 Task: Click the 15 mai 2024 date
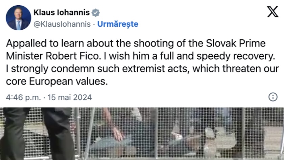pos(70,97)
